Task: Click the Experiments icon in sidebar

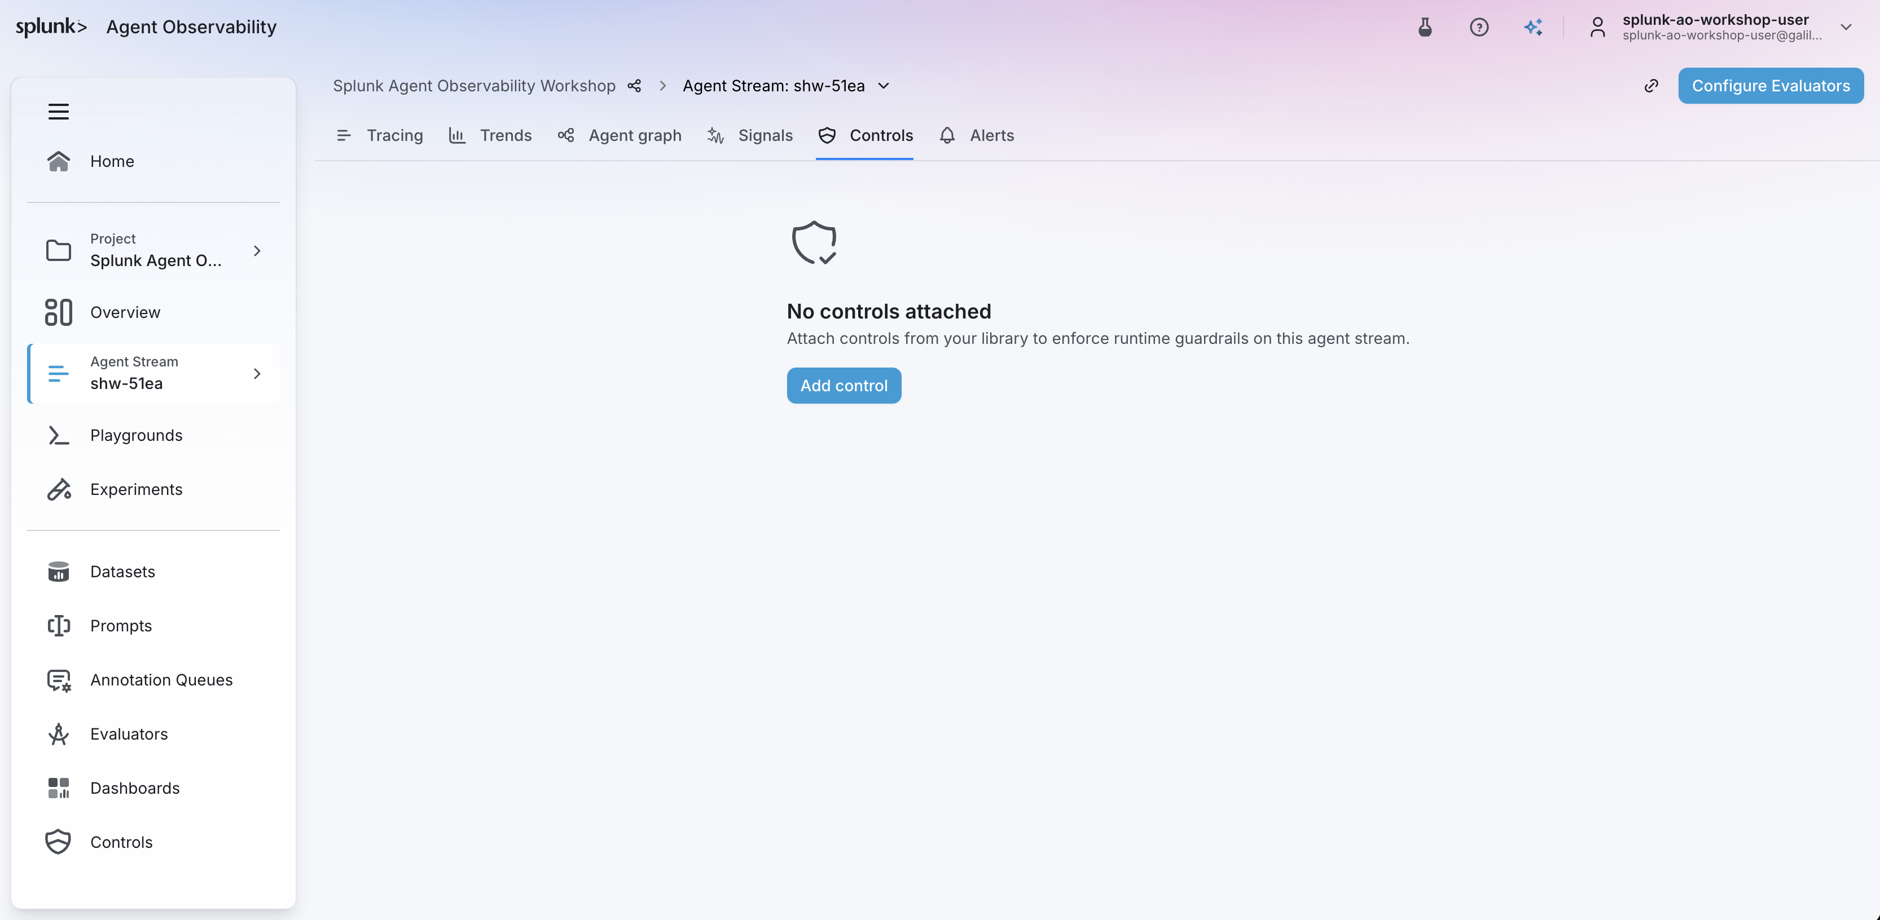Action: click(x=58, y=489)
